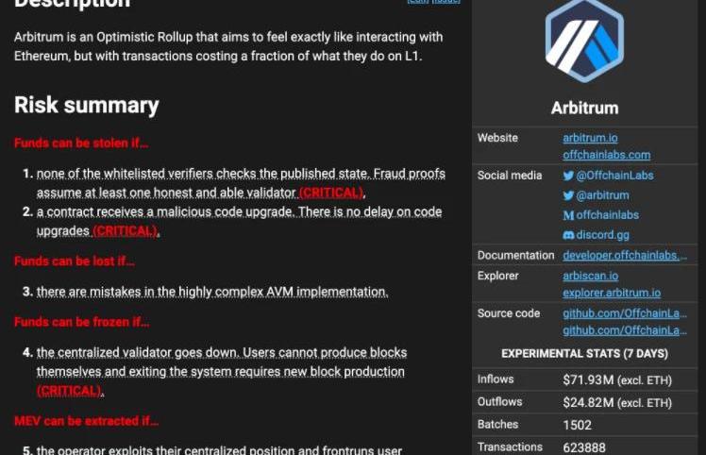Open the explorer.arbitrum.io link
The image size is (706, 455).
[x=612, y=293]
